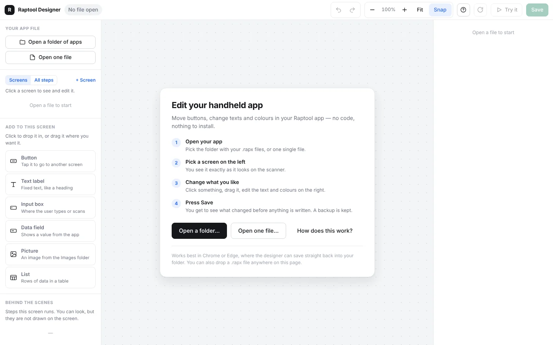Zoom out with the minus icon

pyautogui.click(x=372, y=10)
